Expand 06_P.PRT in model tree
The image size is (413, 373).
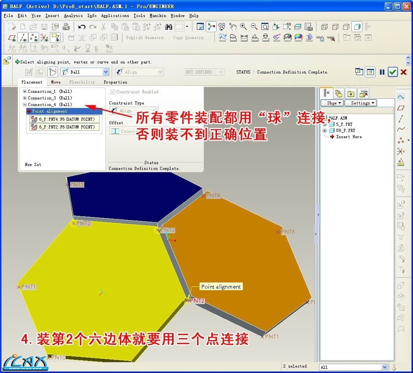coord(324,130)
